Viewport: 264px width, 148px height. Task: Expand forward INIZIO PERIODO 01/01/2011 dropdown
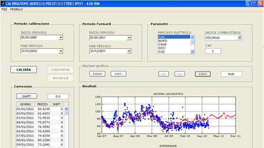click(129, 38)
